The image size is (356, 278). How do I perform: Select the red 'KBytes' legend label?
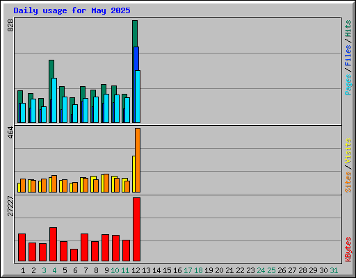348,250
